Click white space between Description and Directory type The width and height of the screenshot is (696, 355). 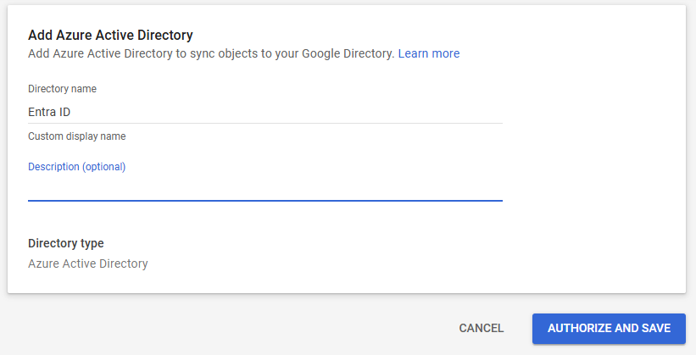coord(264,219)
